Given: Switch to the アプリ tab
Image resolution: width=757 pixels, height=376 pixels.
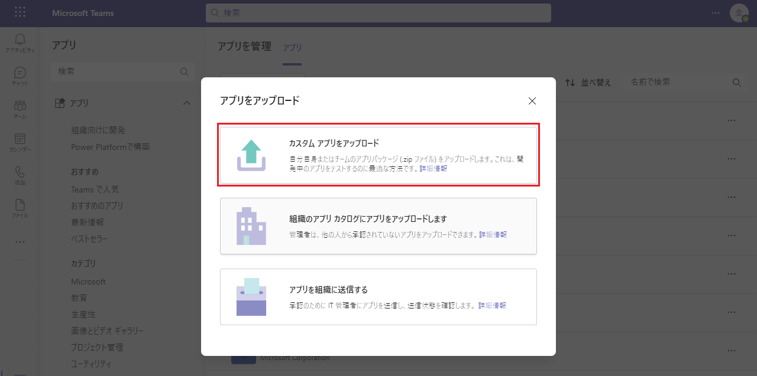Looking at the screenshot, I should click(x=292, y=47).
